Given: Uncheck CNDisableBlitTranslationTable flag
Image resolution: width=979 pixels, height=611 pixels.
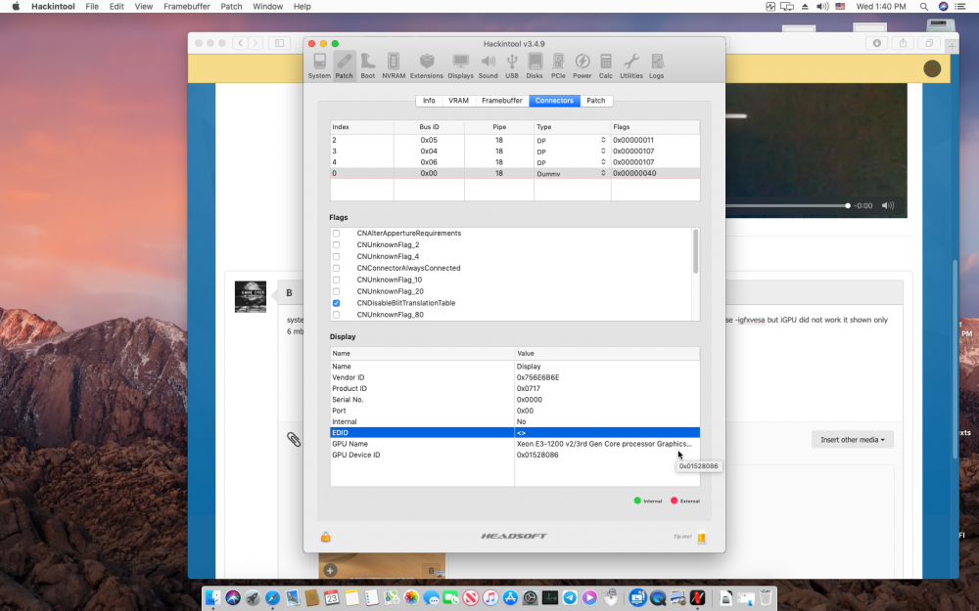Looking at the screenshot, I should click(336, 303).
